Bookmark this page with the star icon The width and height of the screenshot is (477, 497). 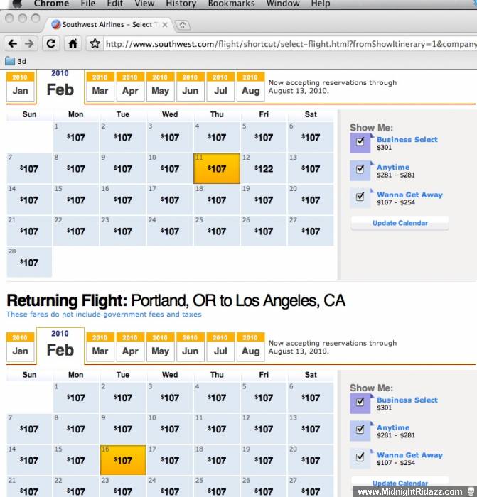[95, 43]
